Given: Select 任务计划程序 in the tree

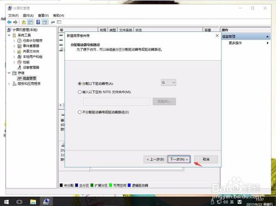Looking at the screenshot, I should pyautogui.click(x=33, y=41).
